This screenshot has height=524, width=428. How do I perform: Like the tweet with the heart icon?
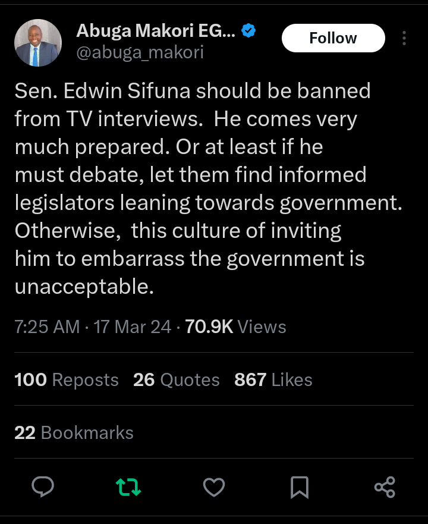tap(213, 487)
